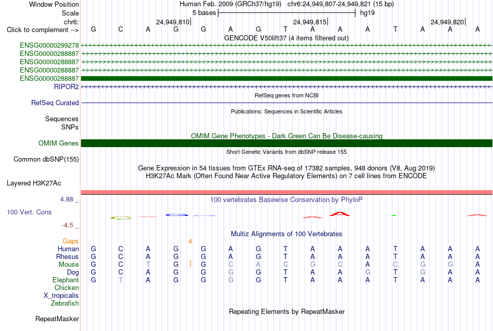Viewport: 493px width, 331px height.
Task: Click the solid green ENSG00000288887 exon bar
Action: [x=286, y=78]
